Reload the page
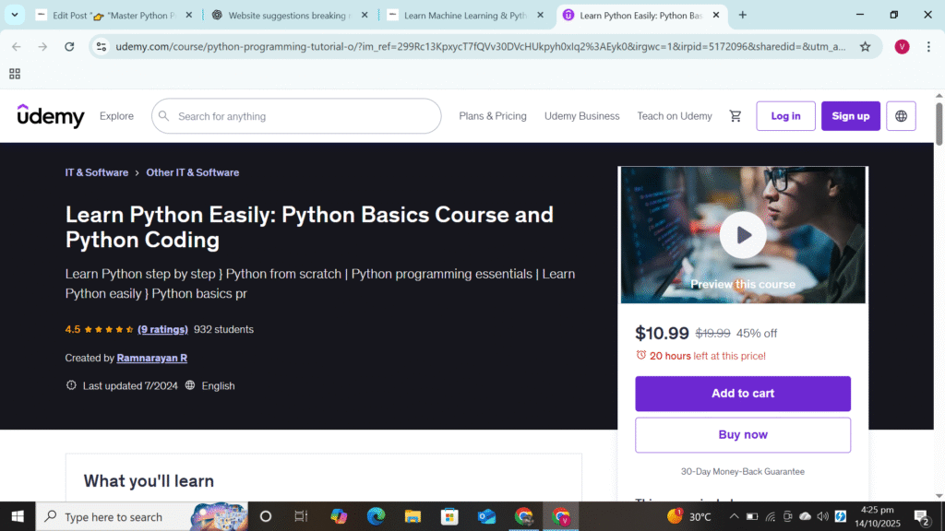 tap(69, 47)
